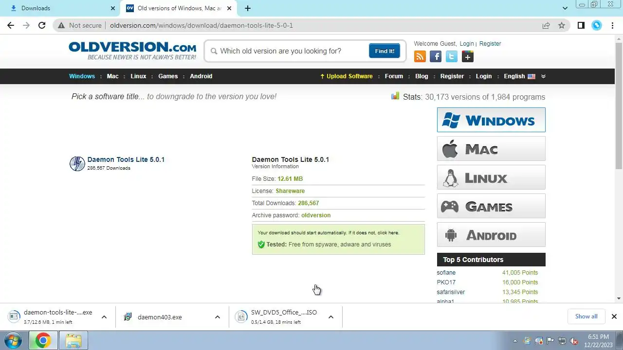Click the browser address bar URL
The width and height of the screenshot is (623, 350).
coord(202,25)
